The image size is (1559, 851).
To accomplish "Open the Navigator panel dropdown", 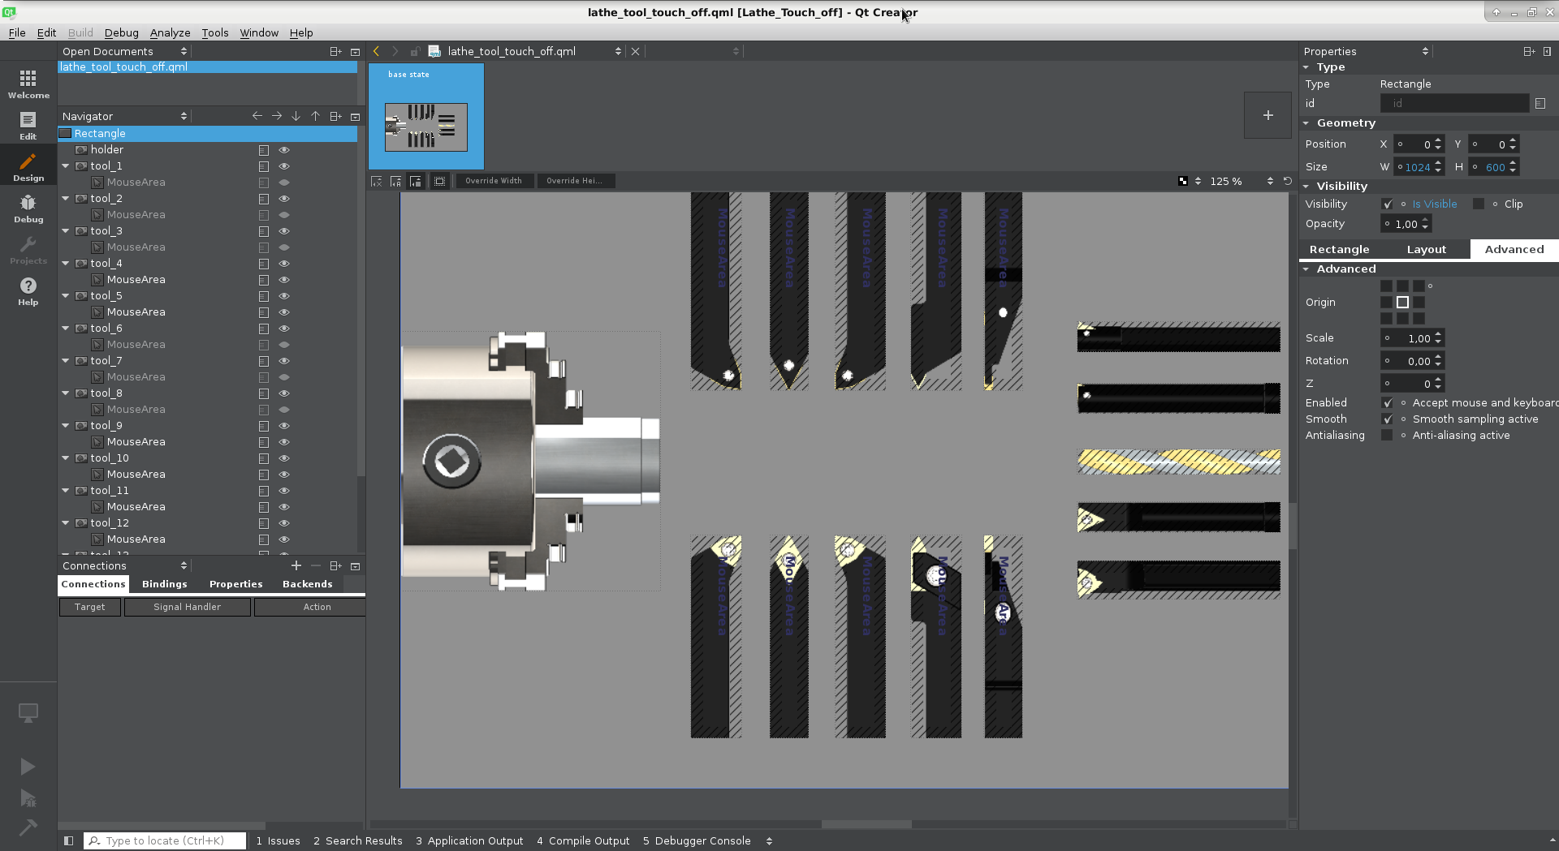I will tap(123, 116).
